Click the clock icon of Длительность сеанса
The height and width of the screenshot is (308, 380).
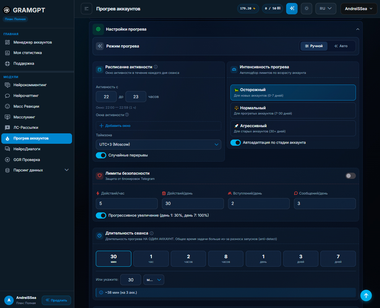click(x=100, y=235)
